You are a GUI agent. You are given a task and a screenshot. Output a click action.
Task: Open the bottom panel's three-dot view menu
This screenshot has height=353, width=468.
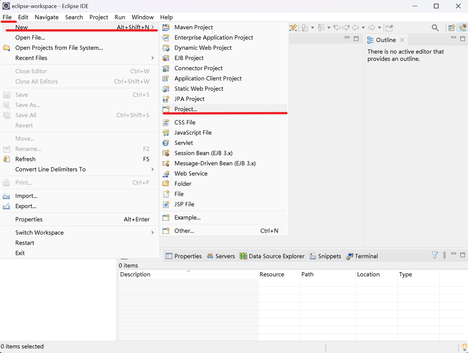[x=445, y=255]
